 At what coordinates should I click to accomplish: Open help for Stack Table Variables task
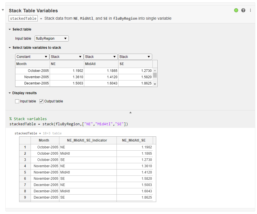pos(243,10)
